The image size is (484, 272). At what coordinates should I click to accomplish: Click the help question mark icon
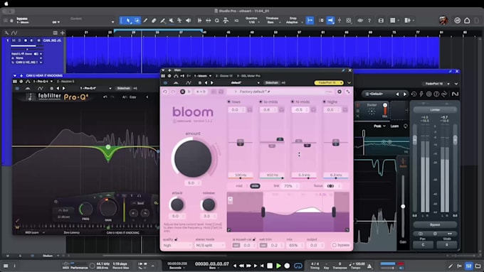[369, 21]
